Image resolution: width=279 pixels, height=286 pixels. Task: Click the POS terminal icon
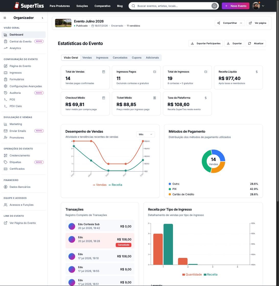6,99
